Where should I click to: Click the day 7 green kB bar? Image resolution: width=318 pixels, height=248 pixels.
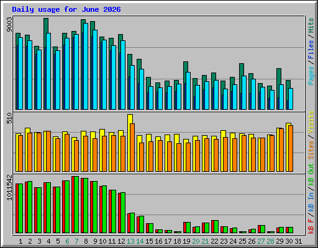(76, 205)
